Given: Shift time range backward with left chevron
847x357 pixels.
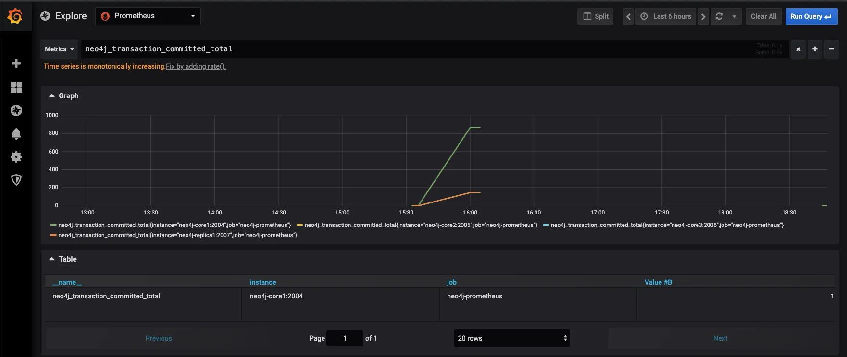Looking at the screenshot, I should pyautogui.click(x=628, y=16).
